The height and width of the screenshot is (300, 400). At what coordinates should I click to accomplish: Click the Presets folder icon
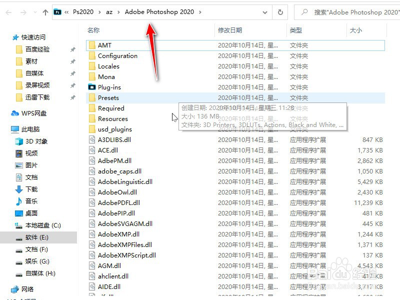[x=92, y=97]
